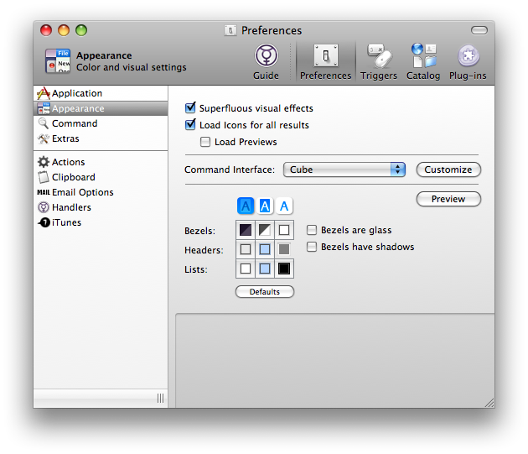Click first A column header (filled blue)
528x454 pixels.
point(246,206)
